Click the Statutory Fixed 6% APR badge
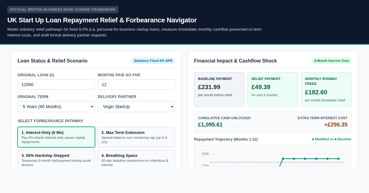This screenshot has height=193, width=369. (153, 61)
